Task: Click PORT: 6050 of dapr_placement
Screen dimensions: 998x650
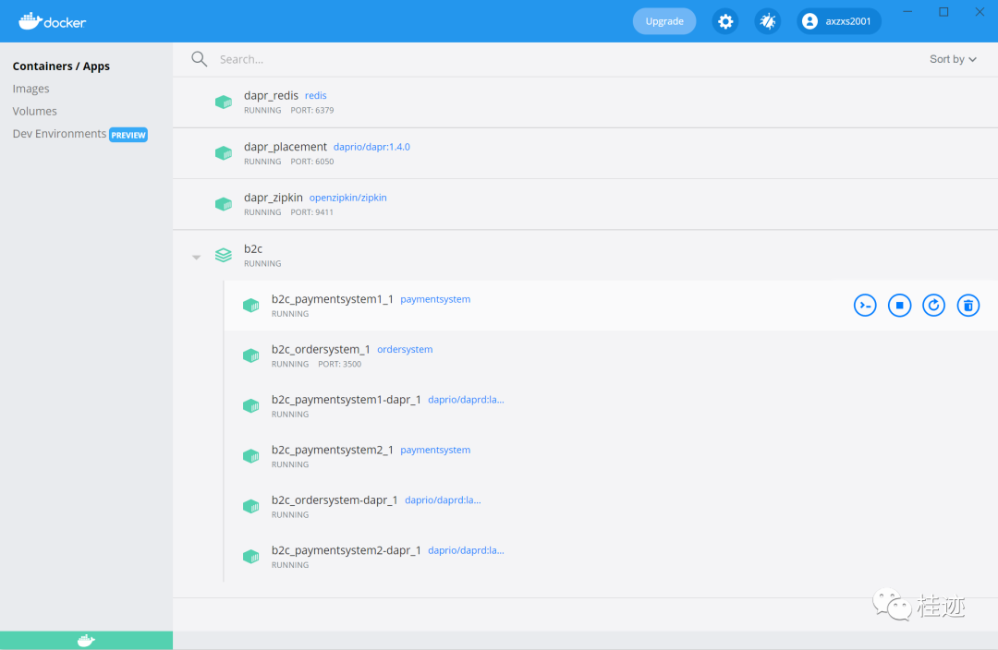Action: pyautogui.click(x=312, y=162)
